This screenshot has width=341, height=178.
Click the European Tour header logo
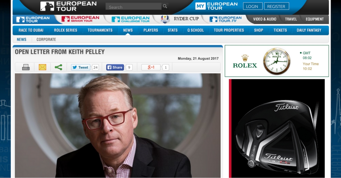click(x=68, y=6)
